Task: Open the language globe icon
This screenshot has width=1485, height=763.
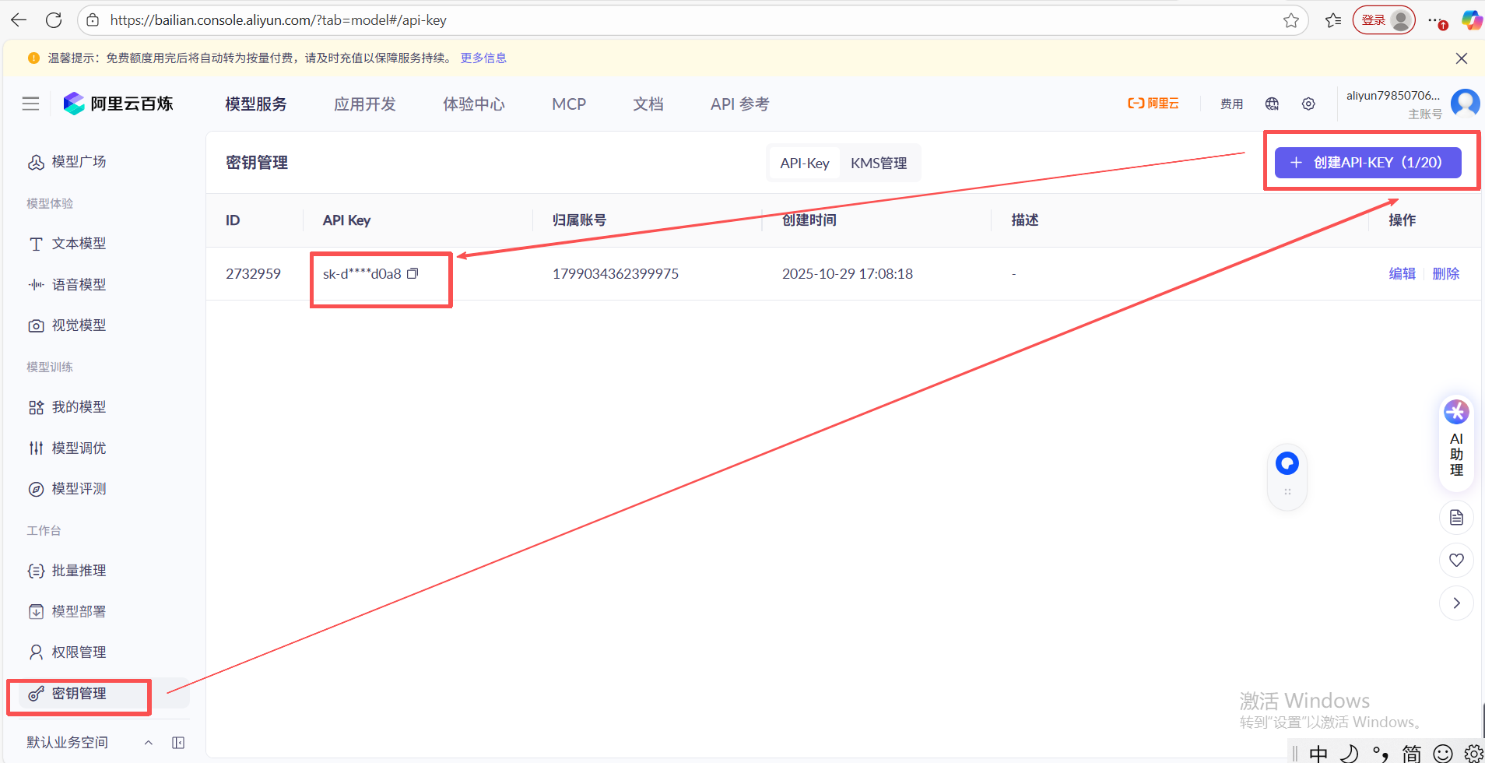Action: tap(1272, 104)
